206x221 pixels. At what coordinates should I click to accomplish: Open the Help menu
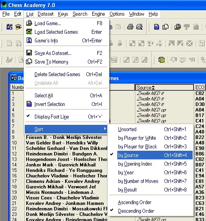tap(153, 14)
